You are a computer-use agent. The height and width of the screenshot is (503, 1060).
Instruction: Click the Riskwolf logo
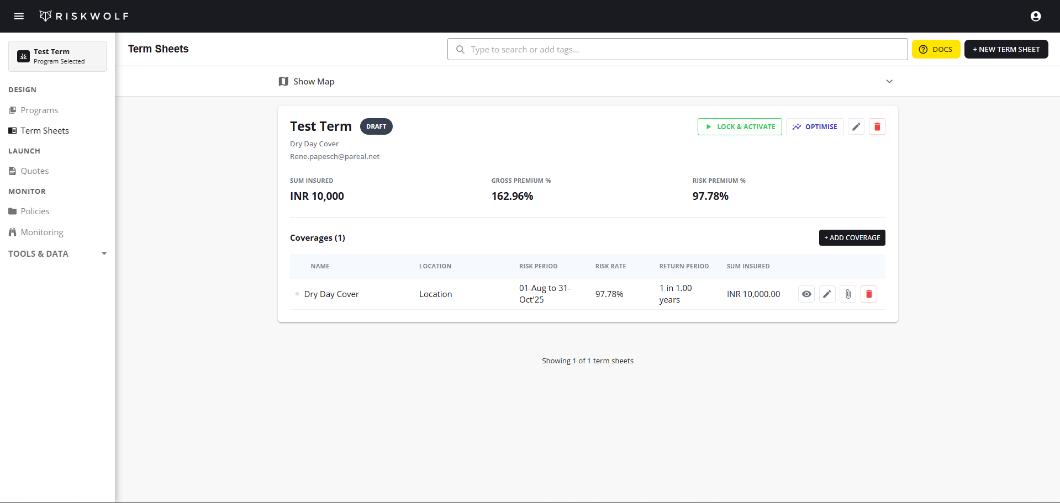84,16
